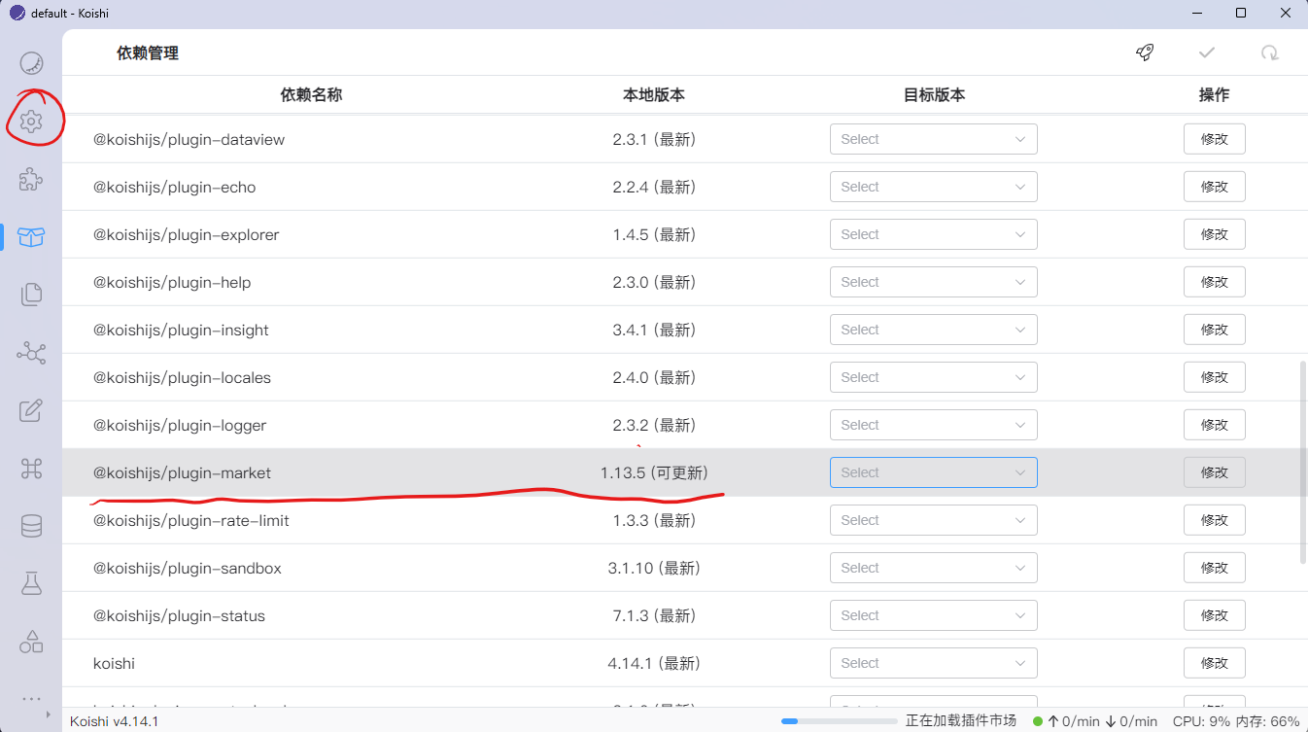The height and width of the screenshot is (732, 1308).
Task: Open the locales edit-pencil icon
Action: pyautogui.click(x=31, y=410)
